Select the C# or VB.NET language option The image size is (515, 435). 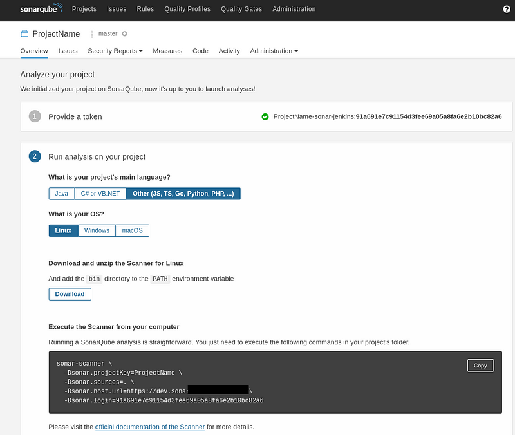tap(100, 194)
